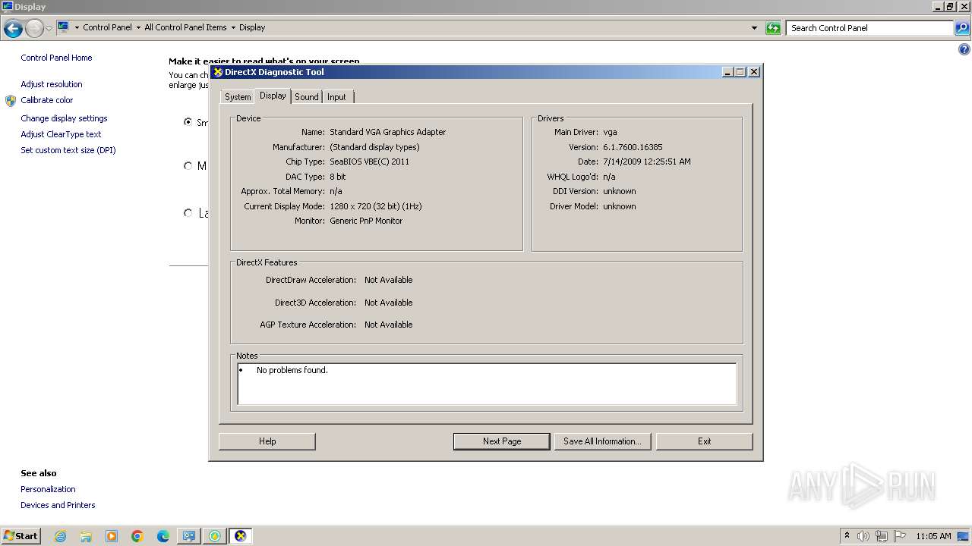Screen dimensions: 972x546
Task: Focus the Search Control Panel field
Action: point(869,28)
